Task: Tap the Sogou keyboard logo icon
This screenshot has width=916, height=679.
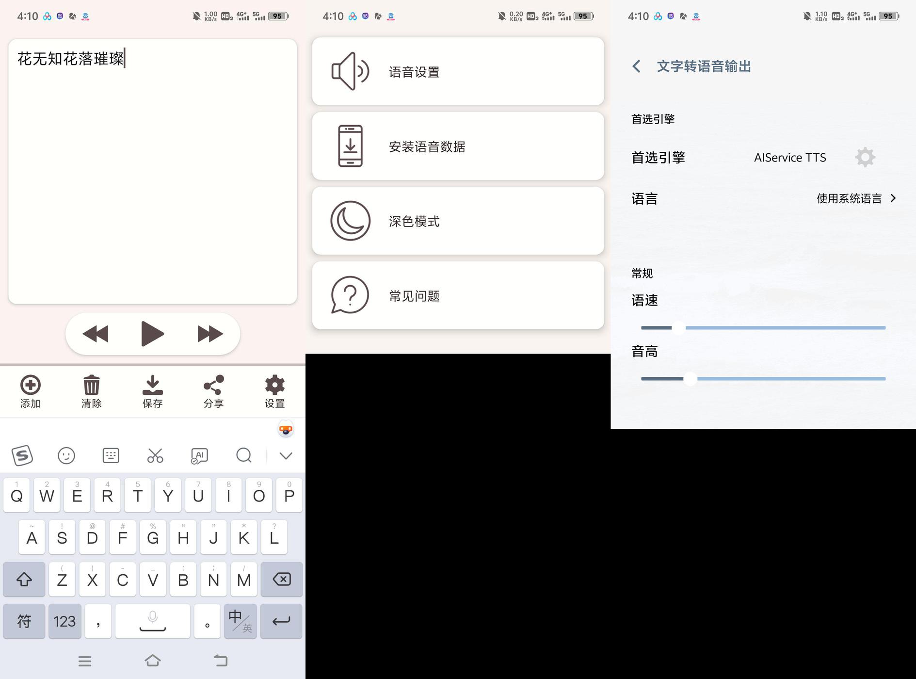Action: 22,455
